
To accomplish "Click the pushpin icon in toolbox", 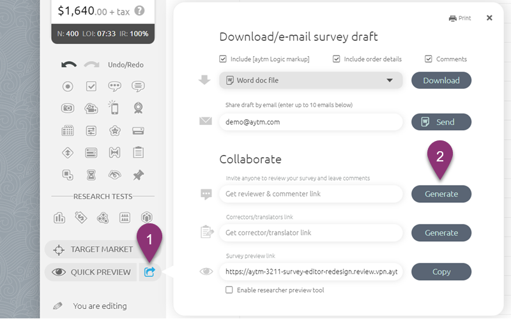I will [138, 174].
